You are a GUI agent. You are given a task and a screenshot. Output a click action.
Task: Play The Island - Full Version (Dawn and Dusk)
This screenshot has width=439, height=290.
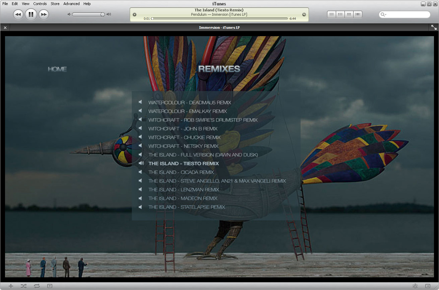click(203, 155)
